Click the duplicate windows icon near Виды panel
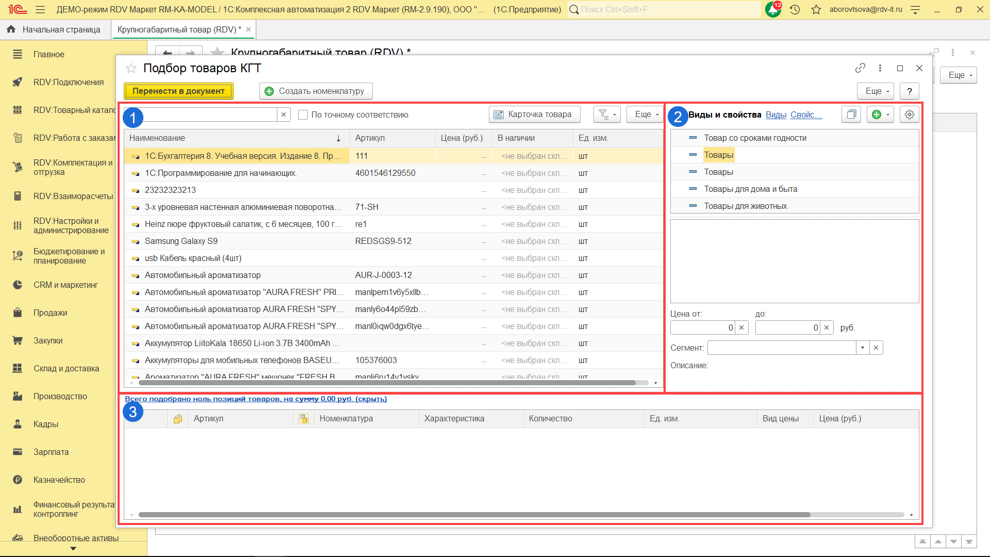Viewport: 990px width, 557px height. [851, 114]
